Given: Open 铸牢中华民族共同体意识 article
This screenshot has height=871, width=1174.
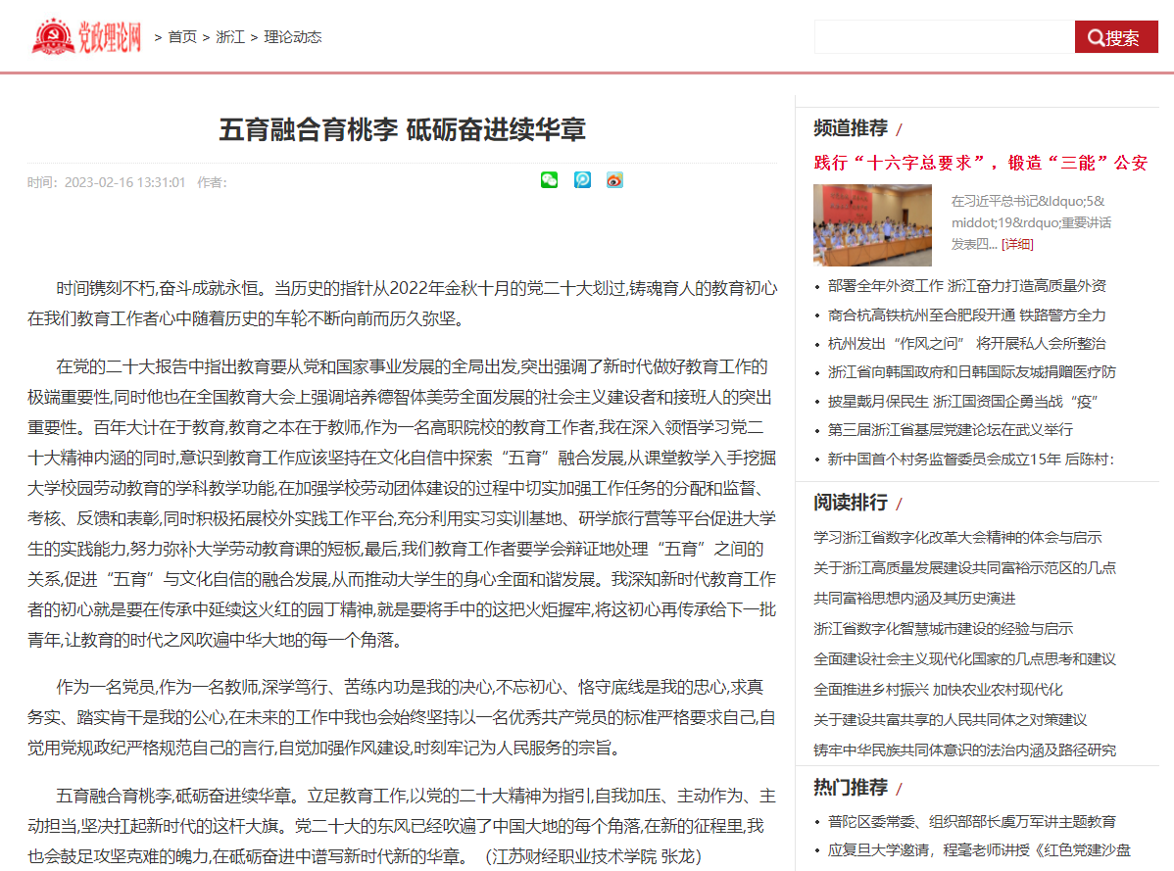Looking at the screenshot, I should (965, 750).
